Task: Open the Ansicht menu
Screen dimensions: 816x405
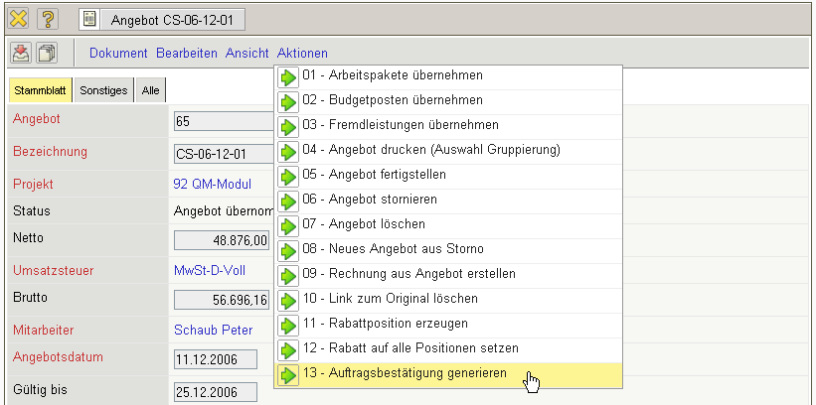Action: (x=247, y=53)
